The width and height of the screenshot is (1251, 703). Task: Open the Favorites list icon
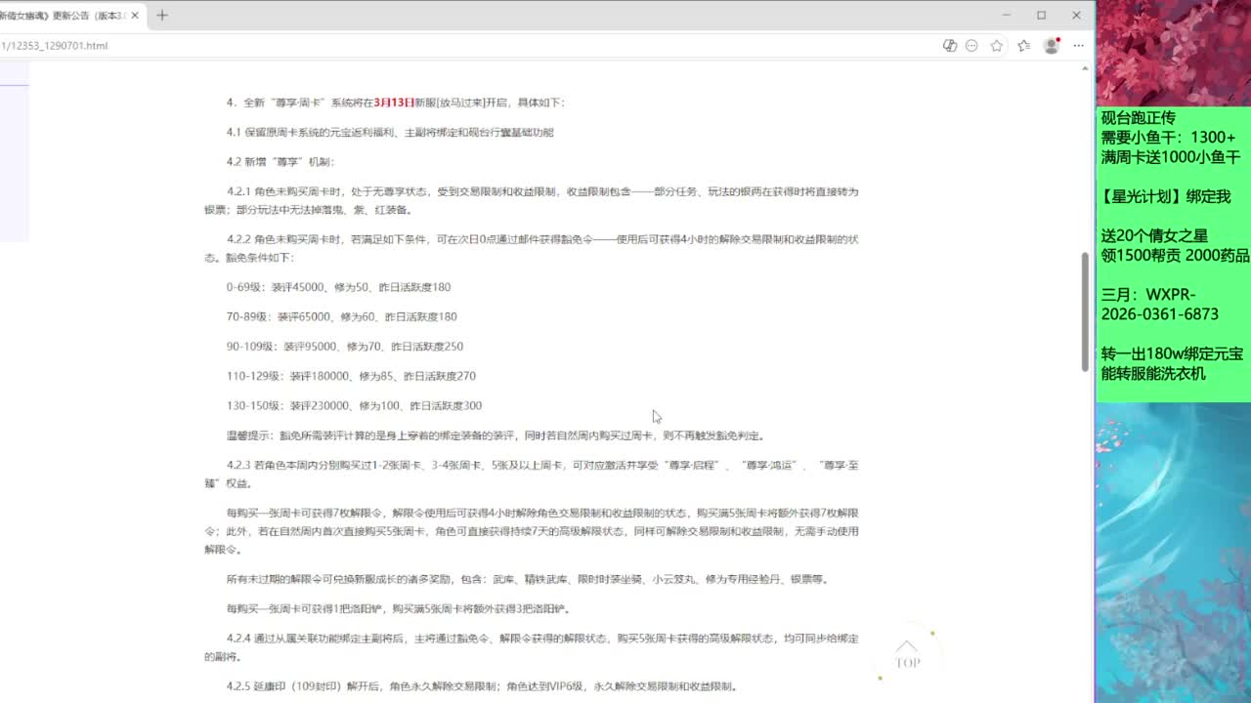(x=1023, y=46)
